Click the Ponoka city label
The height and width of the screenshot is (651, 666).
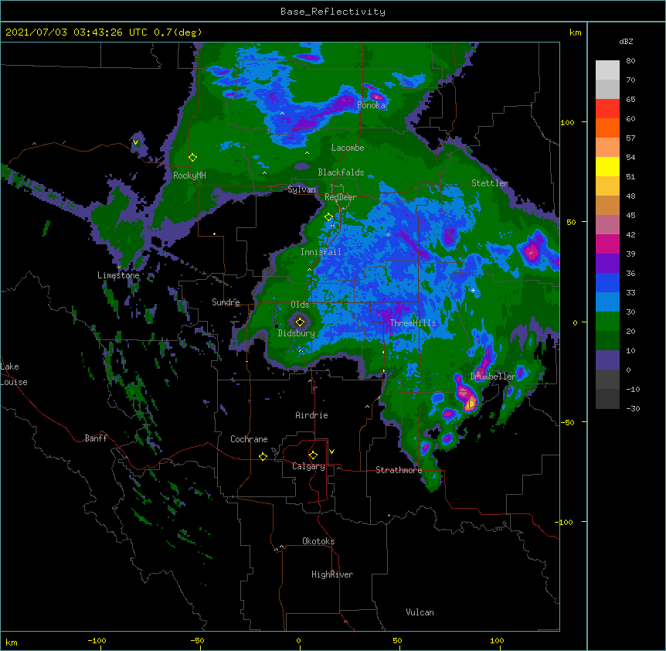(371, 105)
